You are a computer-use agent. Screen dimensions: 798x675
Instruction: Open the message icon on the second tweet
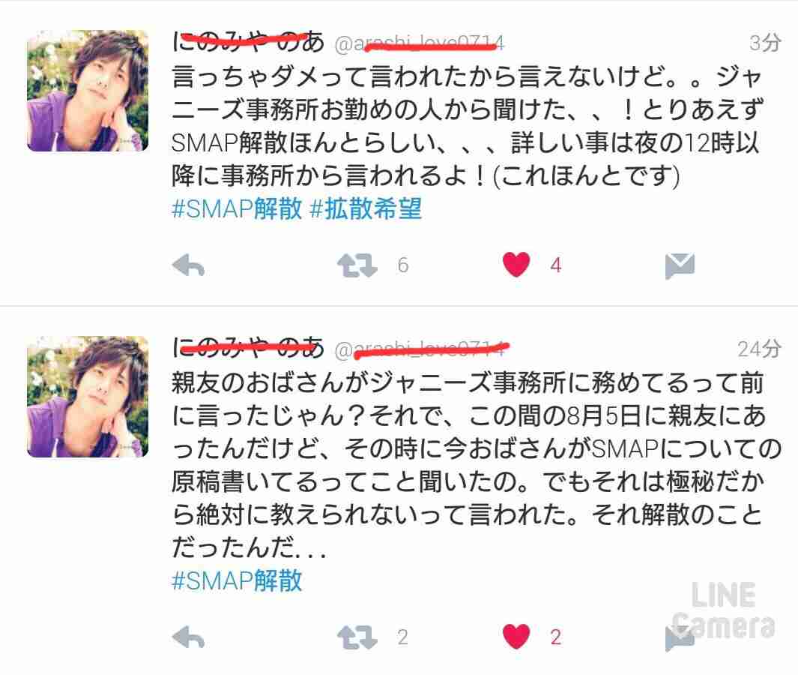pos(680,637)
